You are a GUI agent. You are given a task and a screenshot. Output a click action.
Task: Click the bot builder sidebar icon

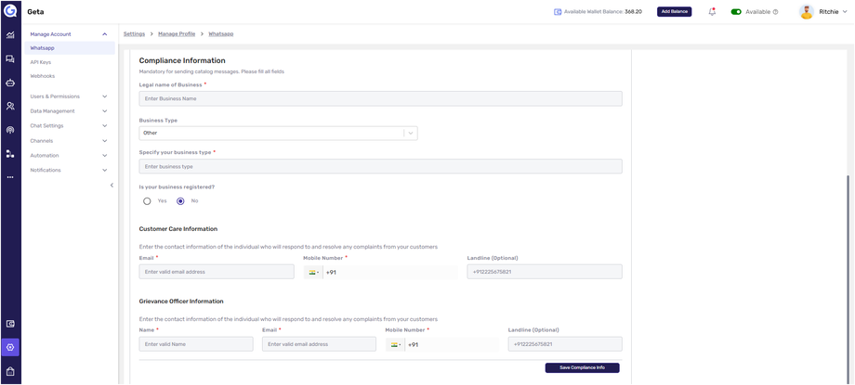(x=10, y=83)
